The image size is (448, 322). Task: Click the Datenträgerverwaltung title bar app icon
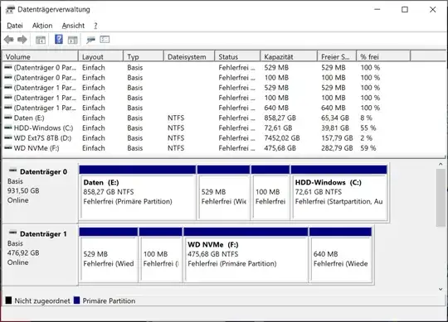[x=10, y=10]
